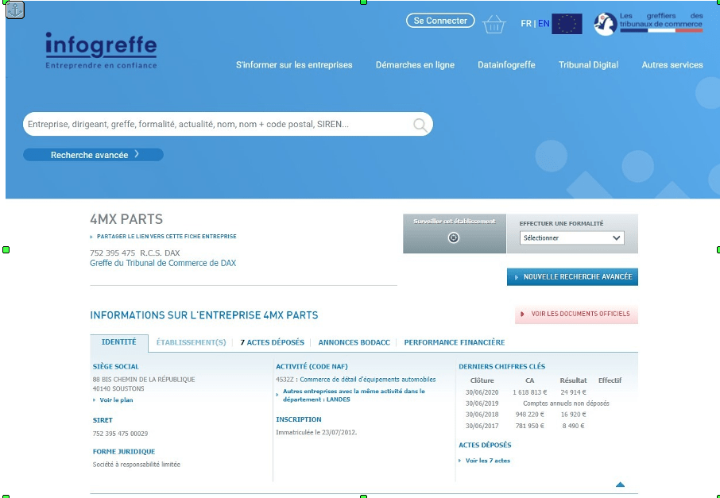Click into the company search input field
Viewport: 720px width, 498px height.
[215, 125]
